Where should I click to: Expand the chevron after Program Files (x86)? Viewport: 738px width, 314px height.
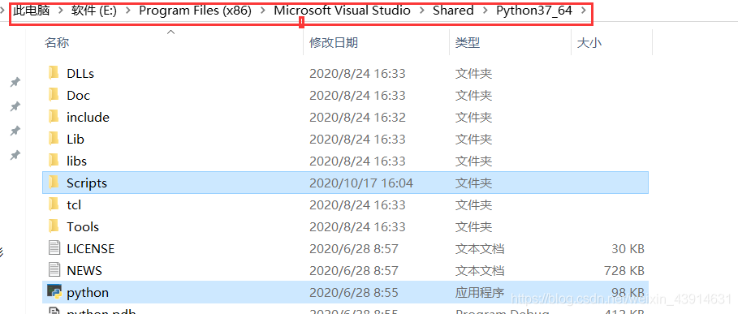click(262, 11)
